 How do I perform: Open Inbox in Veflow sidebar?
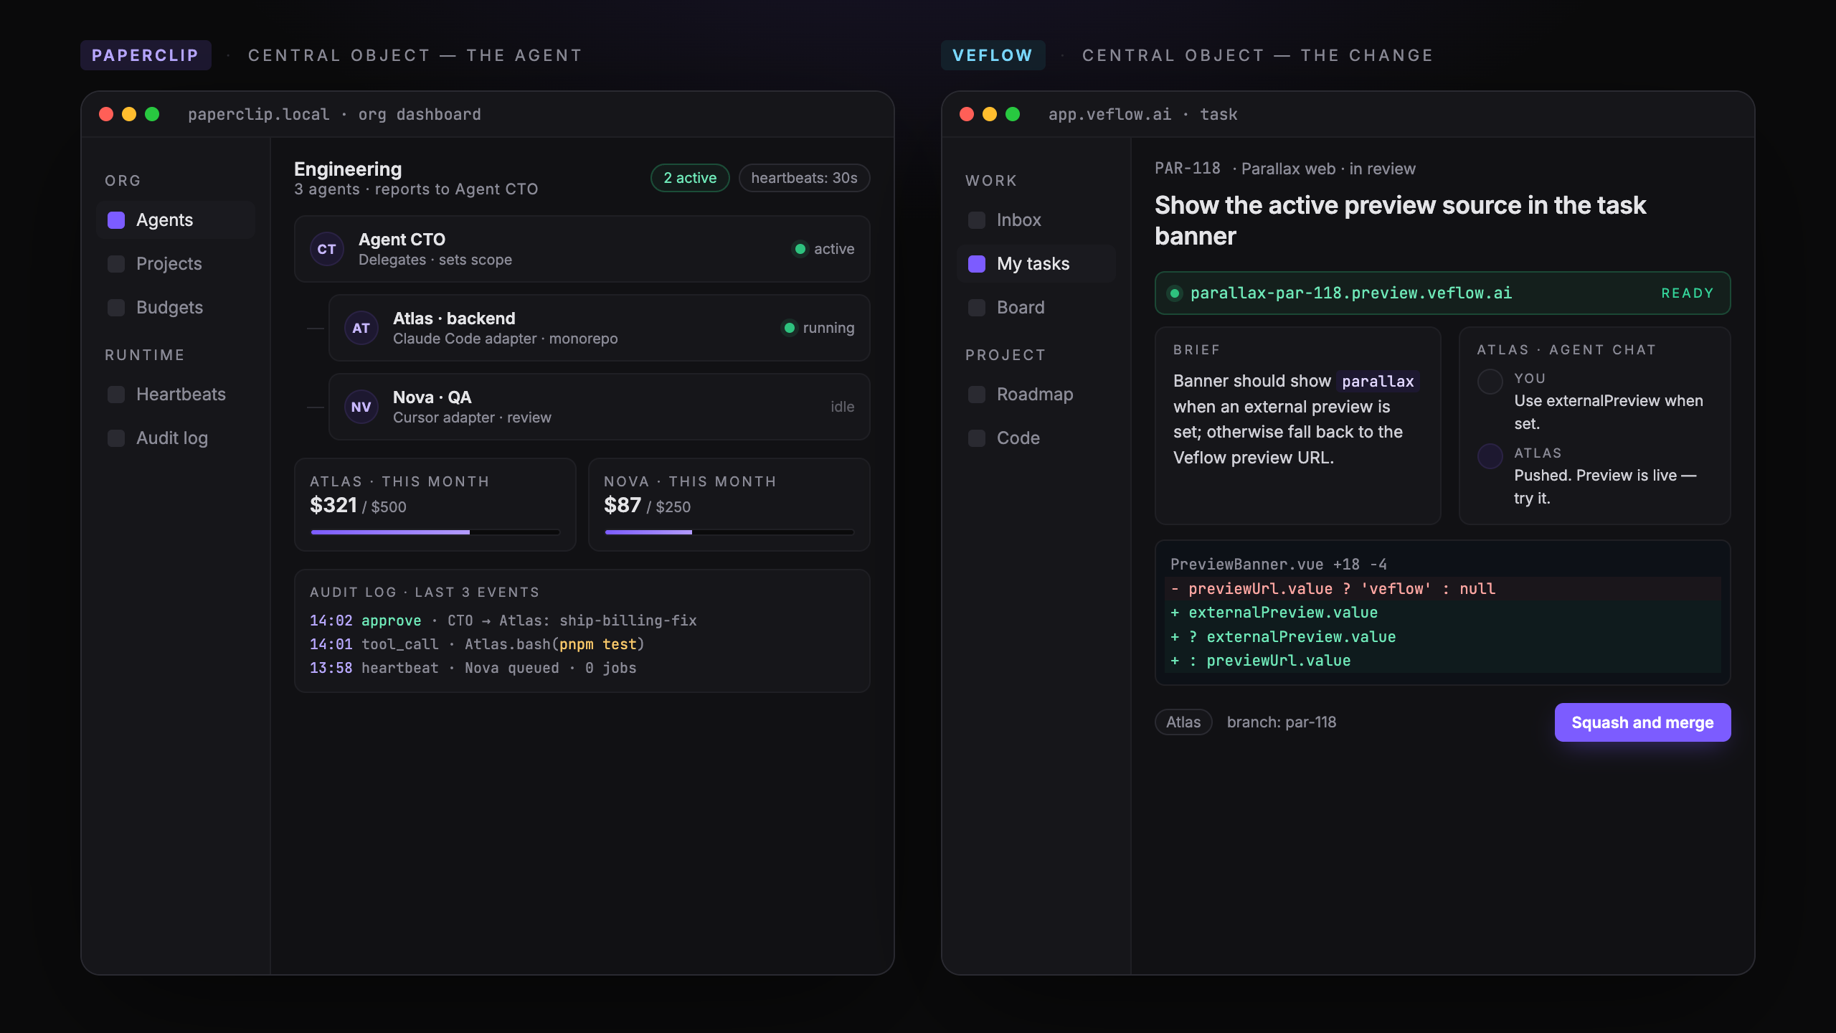point(1036,220)
